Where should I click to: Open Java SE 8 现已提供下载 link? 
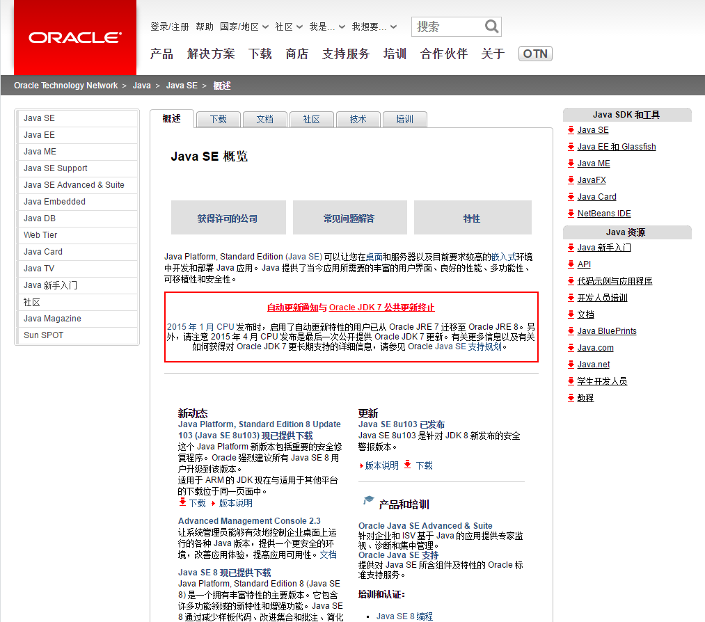click(224, 573)
